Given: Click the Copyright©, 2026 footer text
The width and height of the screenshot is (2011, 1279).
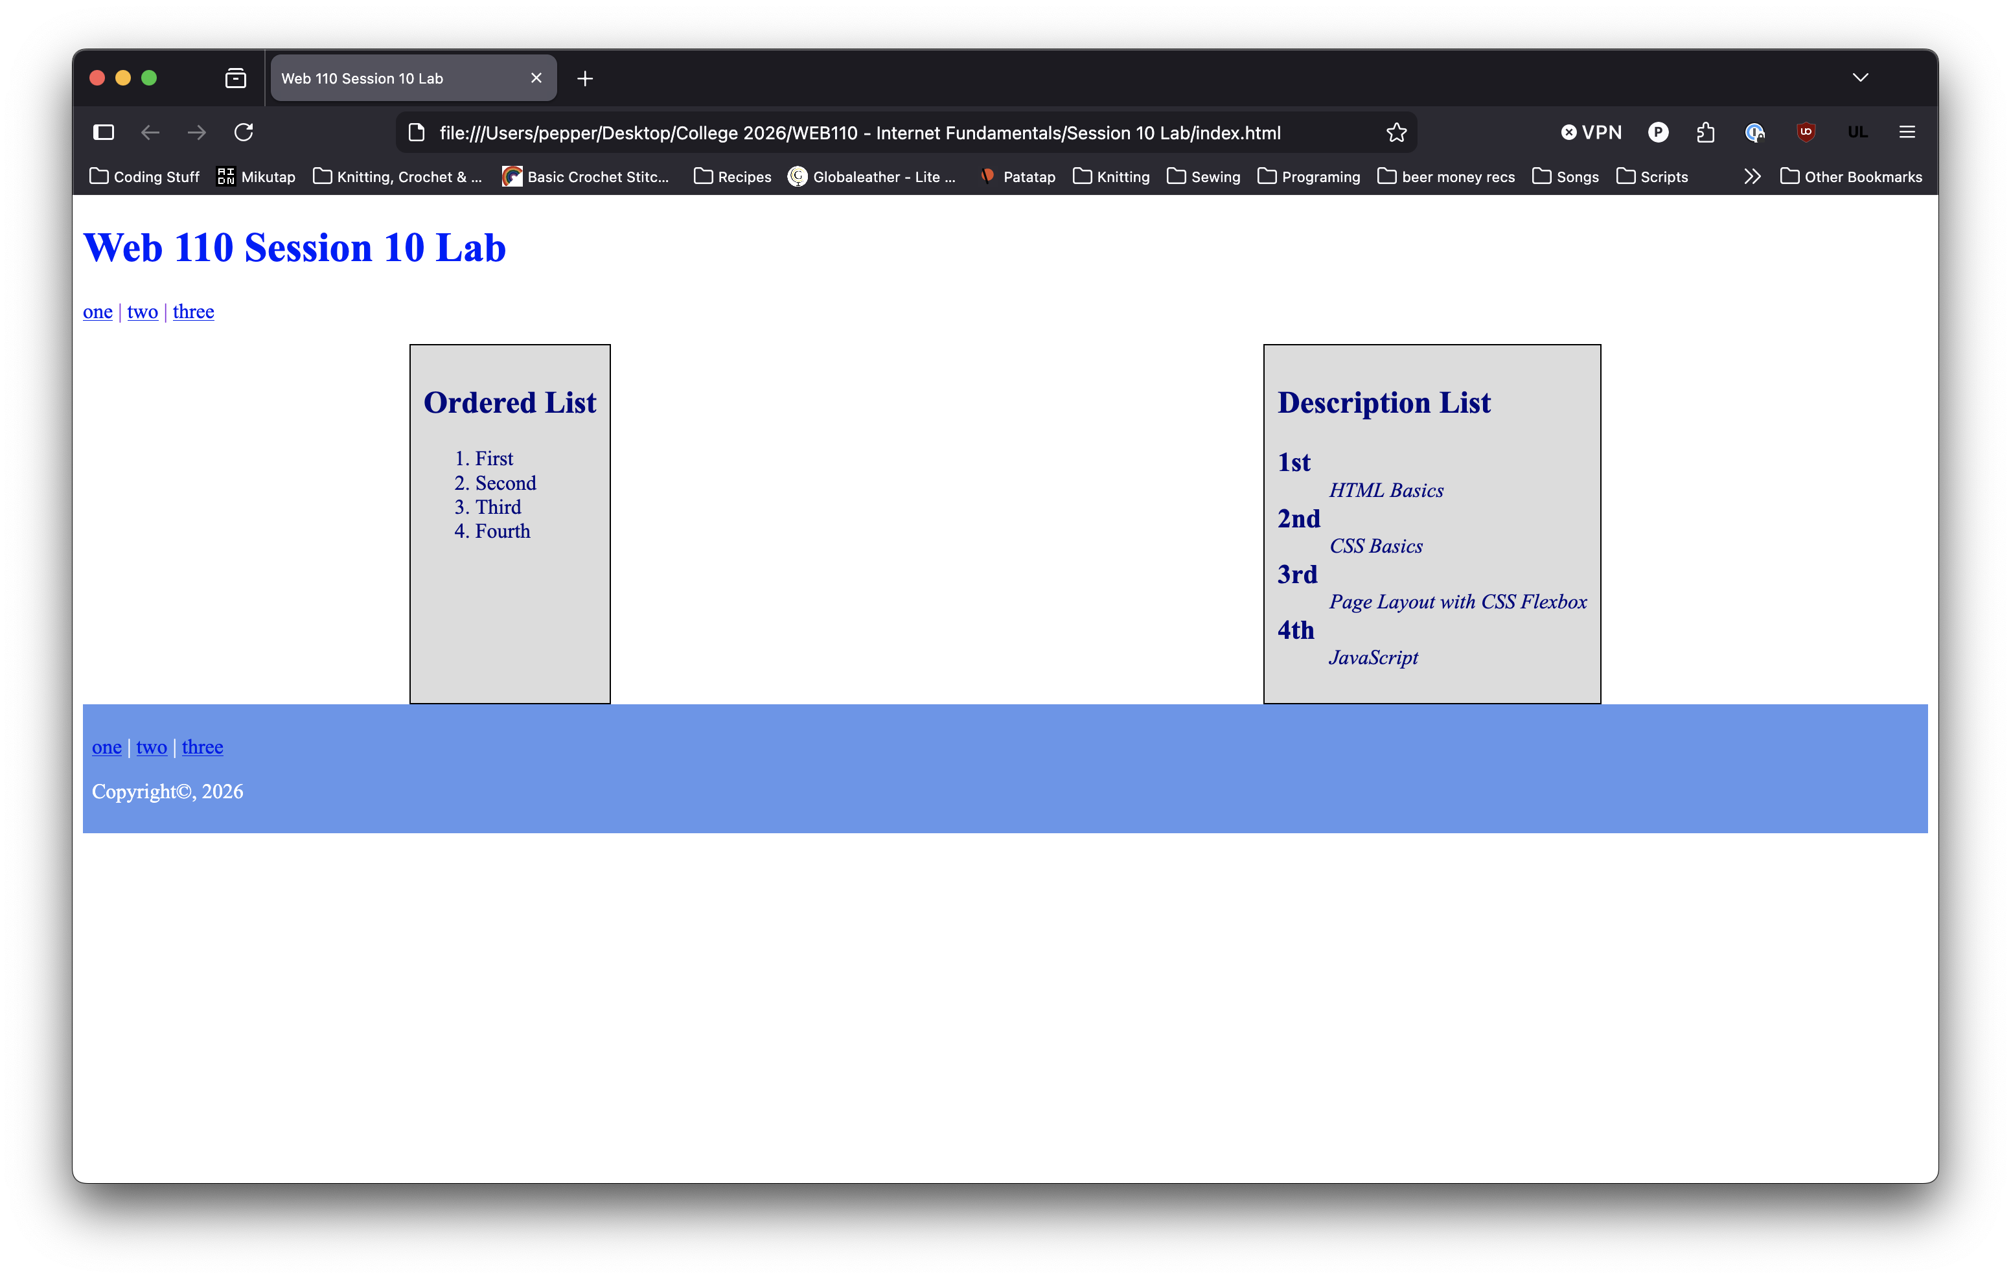Looking at the screenshot, I should [168, 791].
